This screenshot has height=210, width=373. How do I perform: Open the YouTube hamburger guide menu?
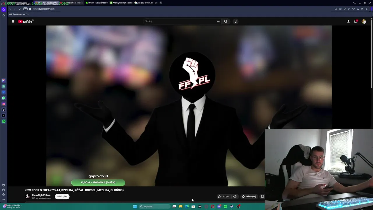[x=13, y=21]
